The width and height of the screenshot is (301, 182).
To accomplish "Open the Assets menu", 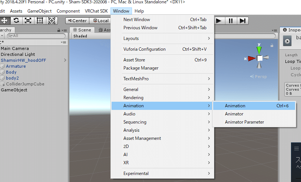I will pos(16,11).
